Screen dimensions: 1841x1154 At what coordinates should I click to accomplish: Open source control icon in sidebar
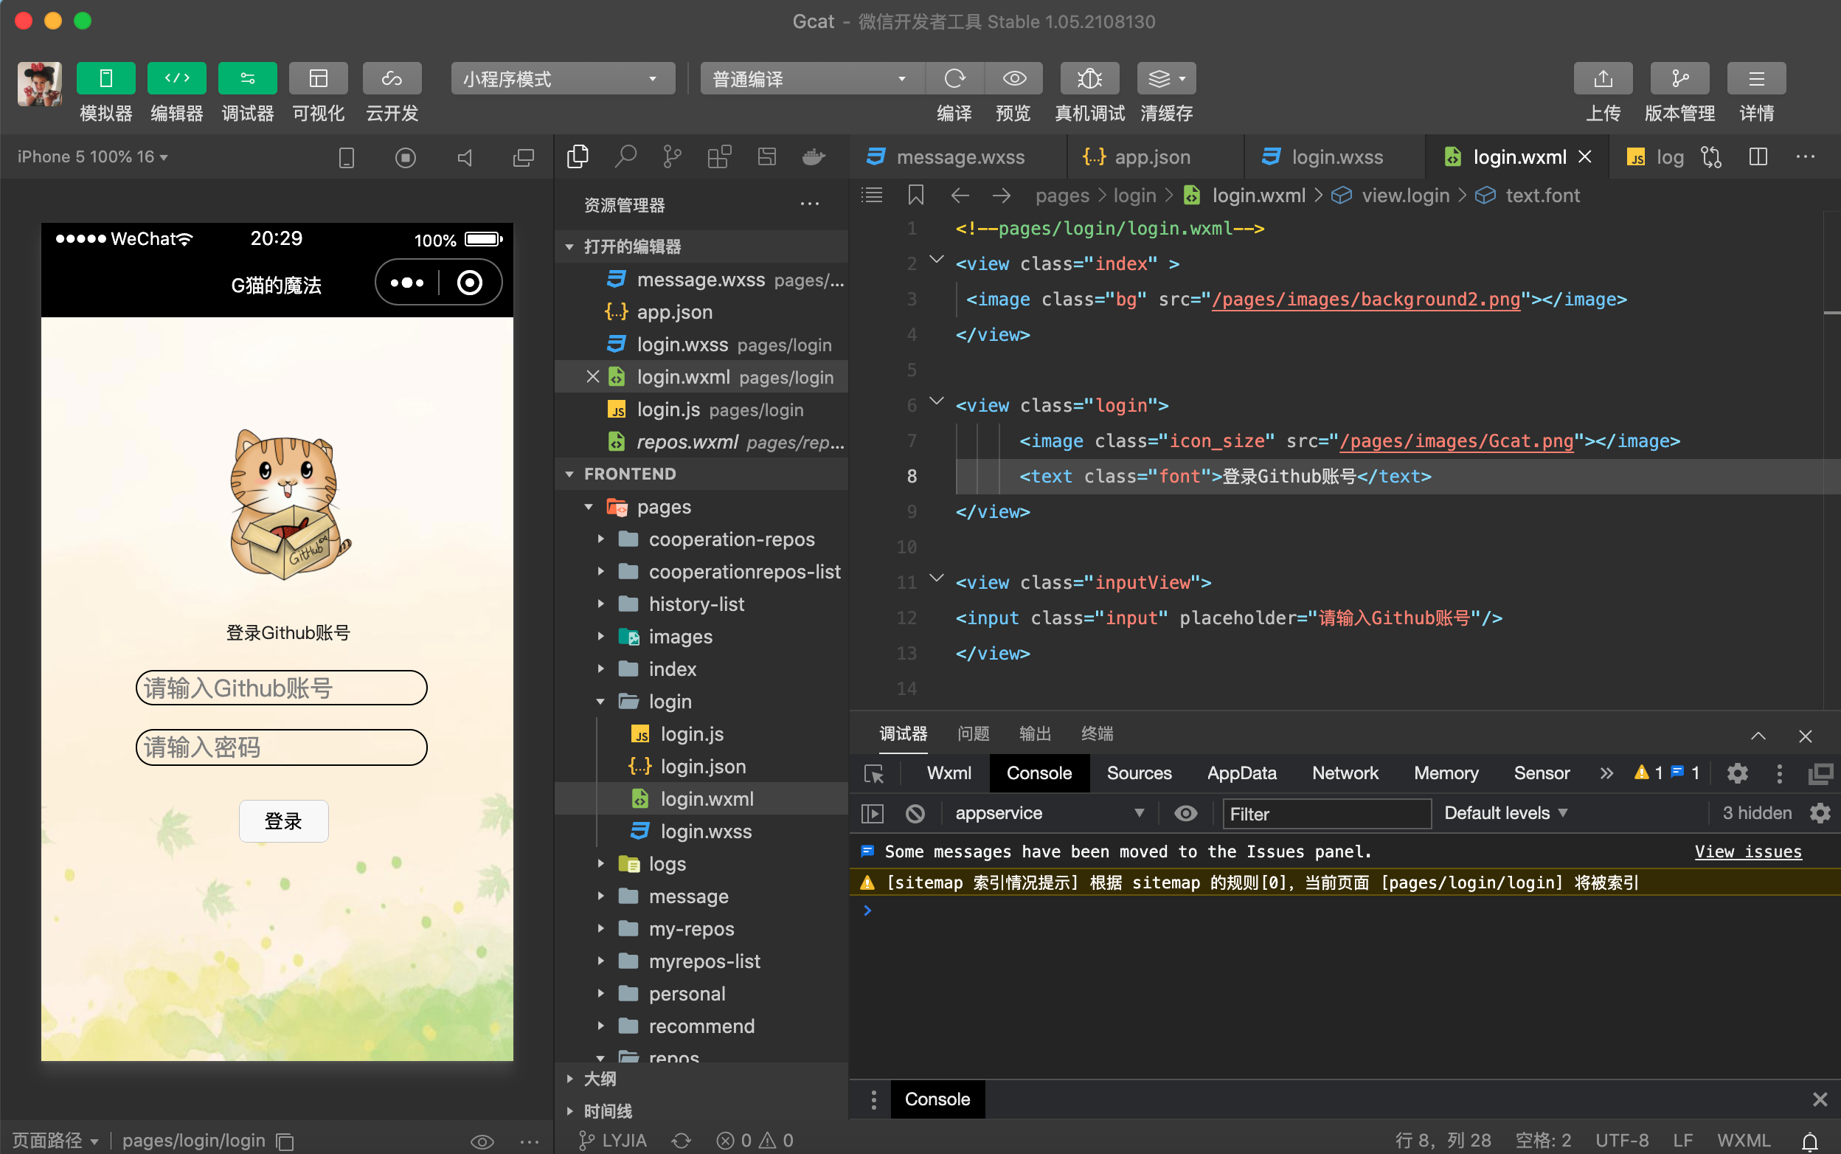[x=671, y=157]
